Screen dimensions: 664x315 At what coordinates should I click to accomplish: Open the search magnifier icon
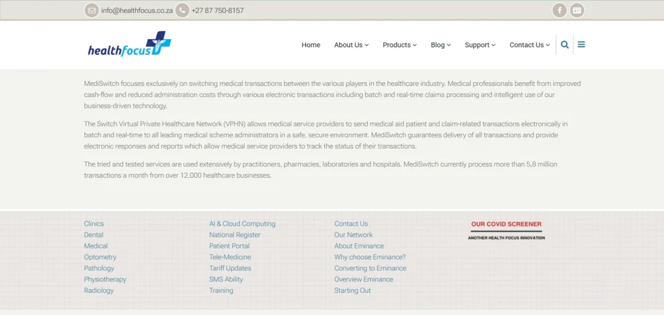[x=565, y=45]
